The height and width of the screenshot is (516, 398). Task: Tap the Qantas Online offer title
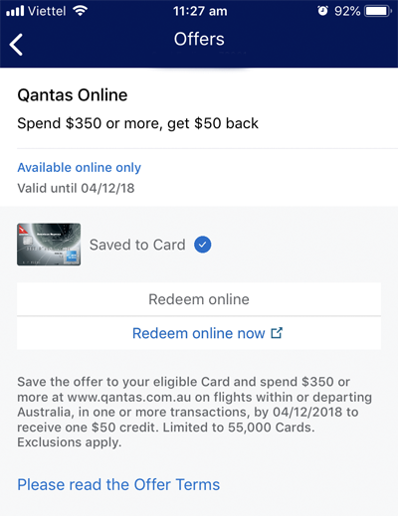73,95
